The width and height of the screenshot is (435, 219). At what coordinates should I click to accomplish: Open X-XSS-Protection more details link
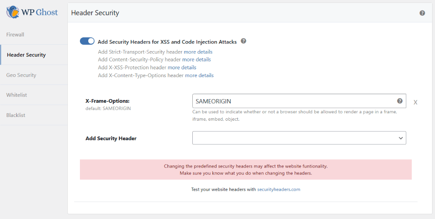[x=182, y=67]
